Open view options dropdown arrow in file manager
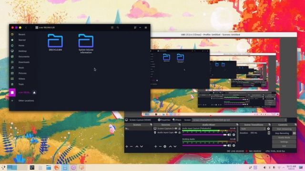 tap(140, 28)
